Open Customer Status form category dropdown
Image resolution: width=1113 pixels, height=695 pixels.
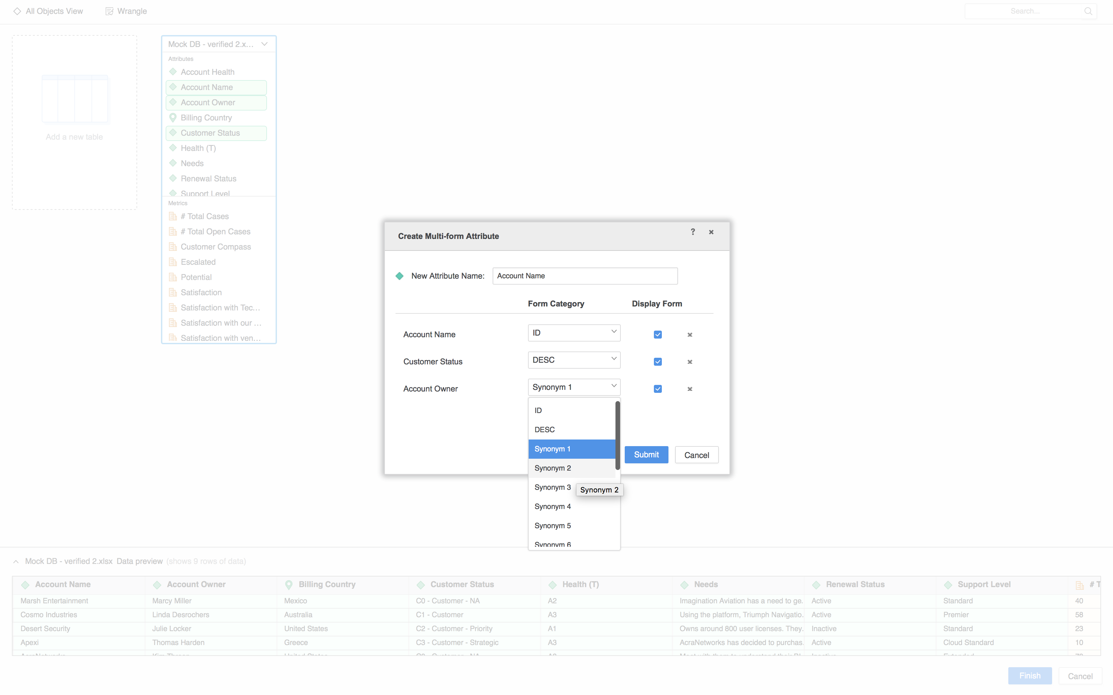pos(573,359)
